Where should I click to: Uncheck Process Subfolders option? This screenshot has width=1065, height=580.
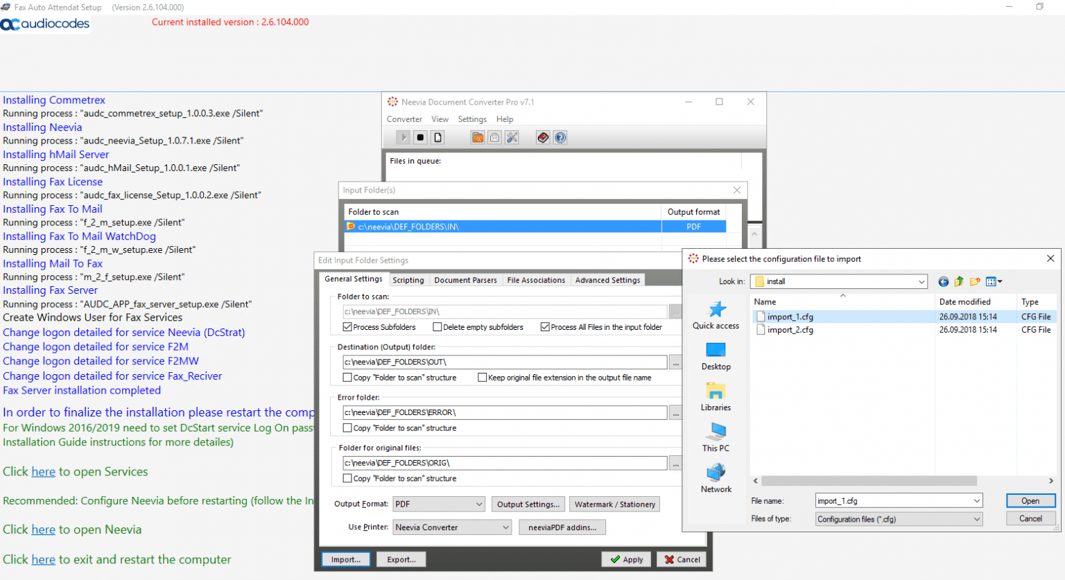tap(347, 328)
